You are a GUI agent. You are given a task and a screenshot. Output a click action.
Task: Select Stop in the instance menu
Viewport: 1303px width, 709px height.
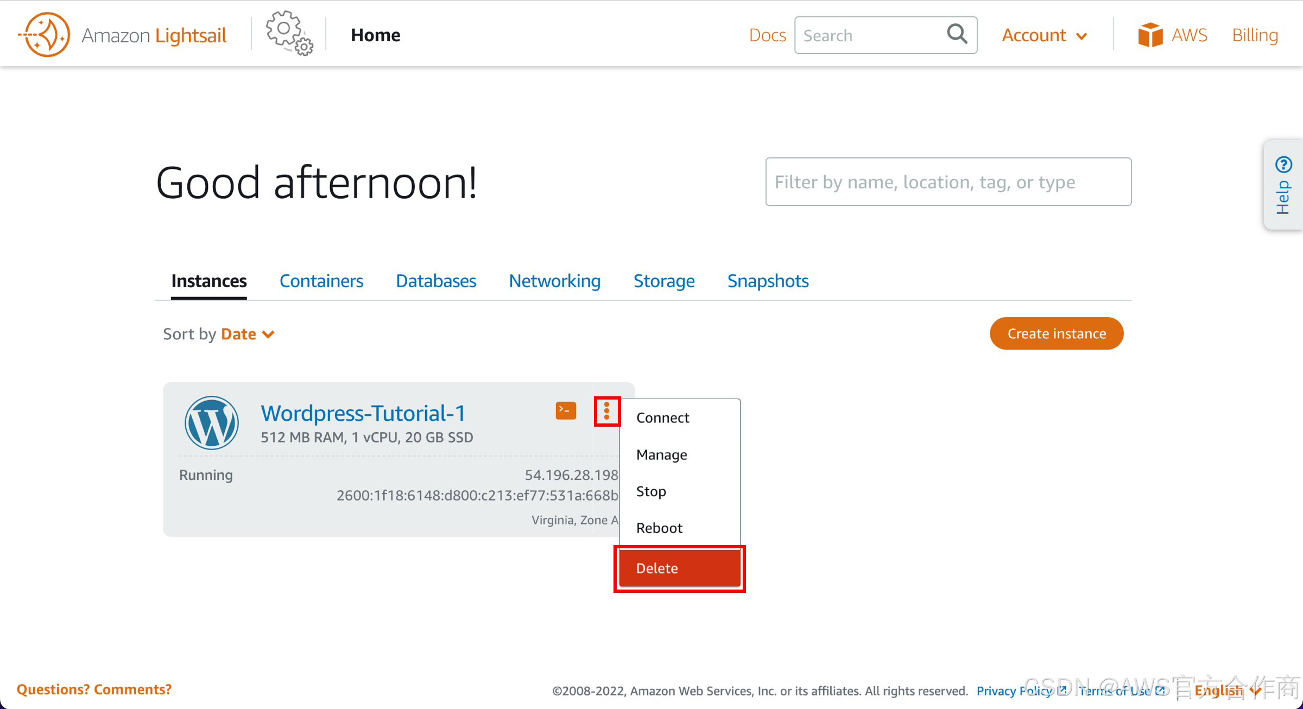tap(651, 491)
